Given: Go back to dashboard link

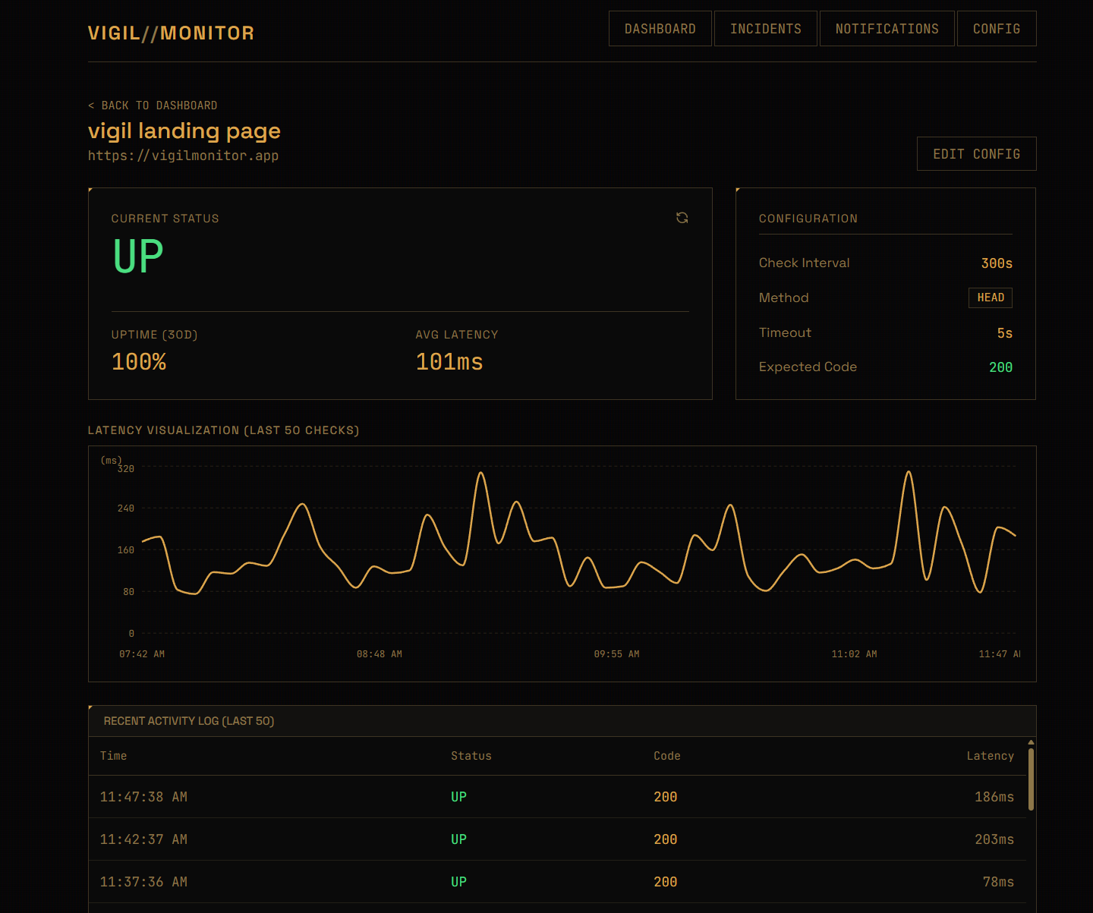Looking at the screenshot, I should (x=153, y=105).
